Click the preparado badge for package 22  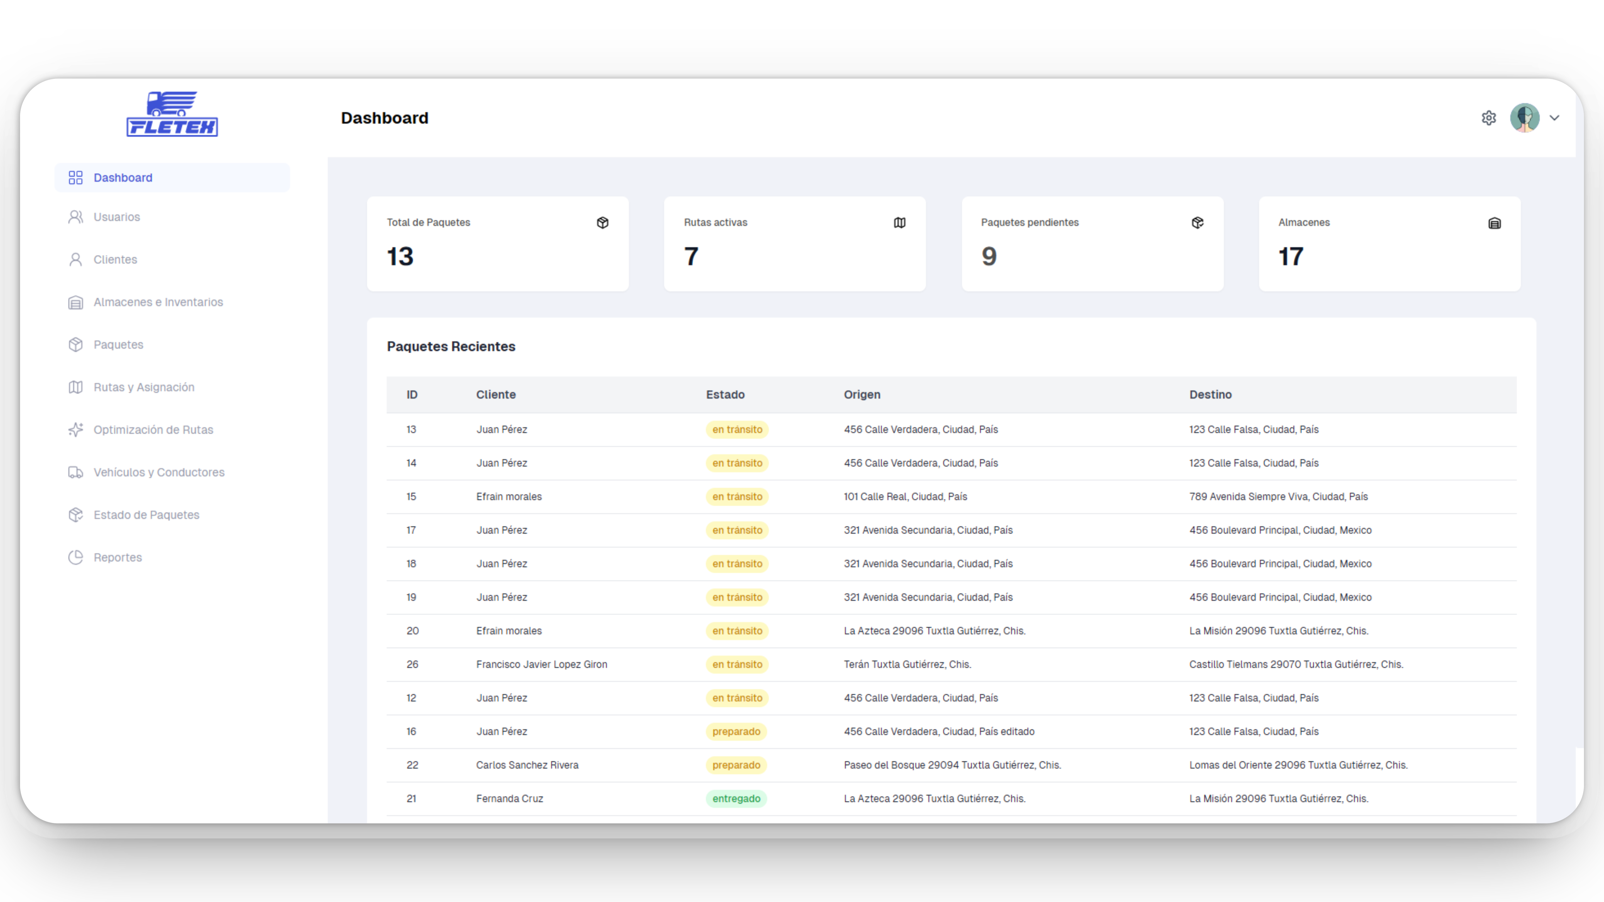737,766
